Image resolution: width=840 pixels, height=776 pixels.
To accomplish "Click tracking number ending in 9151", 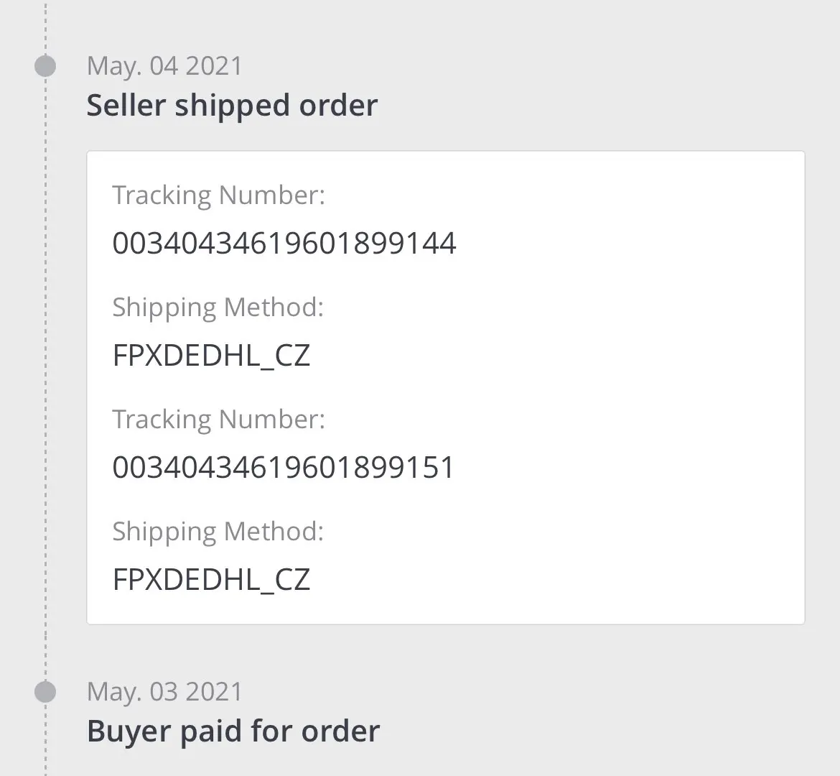I will click(284, 468).
